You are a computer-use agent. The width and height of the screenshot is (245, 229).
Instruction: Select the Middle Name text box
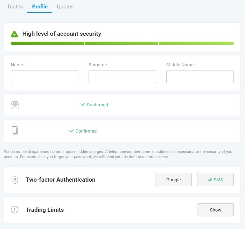pos(200,76)
